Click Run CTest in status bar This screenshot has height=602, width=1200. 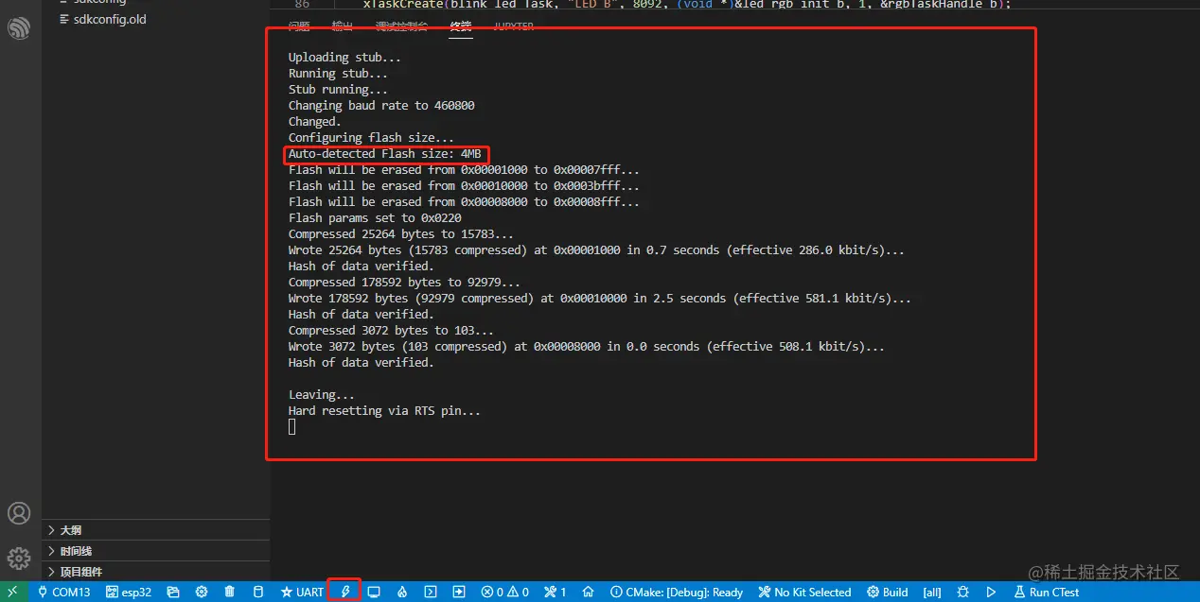coord(1046,592)
